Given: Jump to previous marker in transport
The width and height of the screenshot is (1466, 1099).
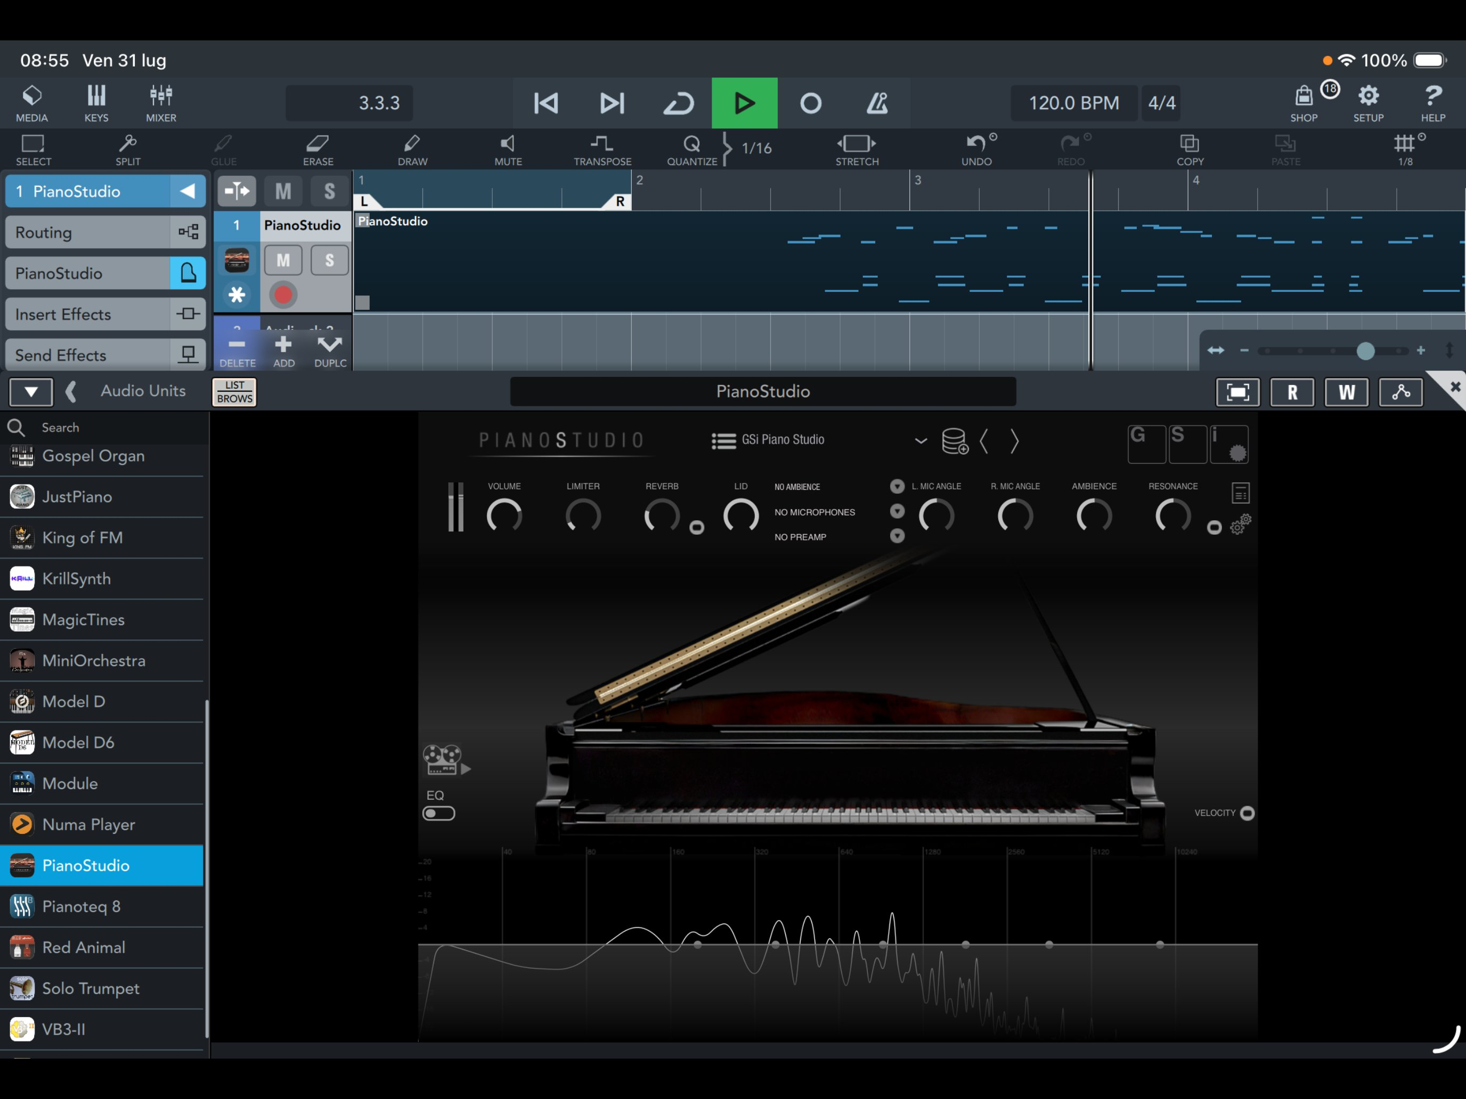Looking at the screenshot, I should click(x=545, y=103).
